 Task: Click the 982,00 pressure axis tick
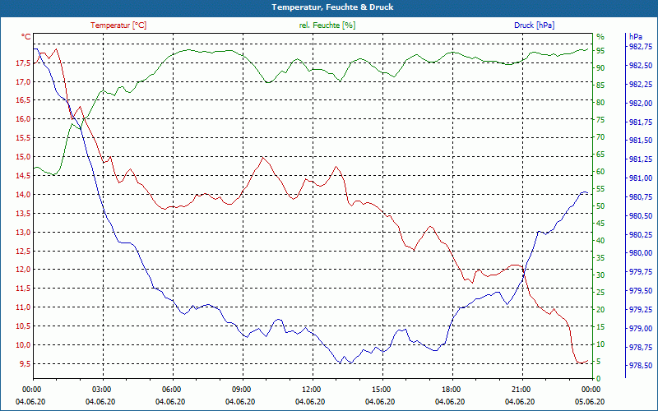pyautogui.click(x=641, y=104)
